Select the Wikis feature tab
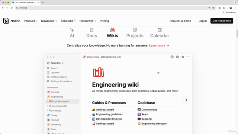The width and height of the screenshot is (238, 134). click(112, 33)
